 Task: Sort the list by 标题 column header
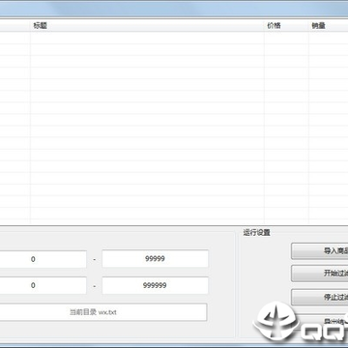147,26
